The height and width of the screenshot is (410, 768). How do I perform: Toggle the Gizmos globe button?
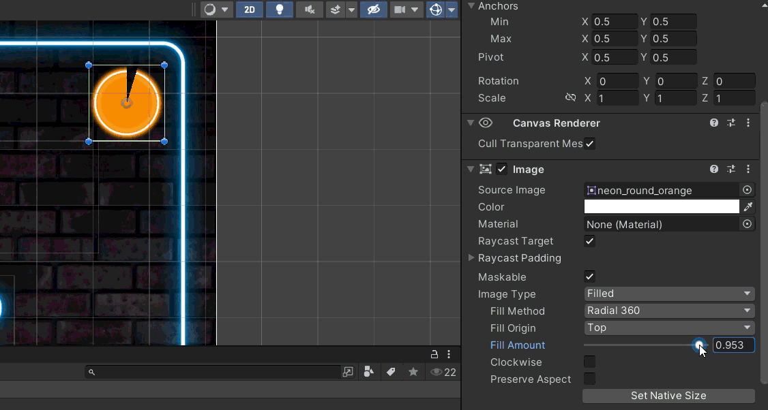tap(435, 10)
